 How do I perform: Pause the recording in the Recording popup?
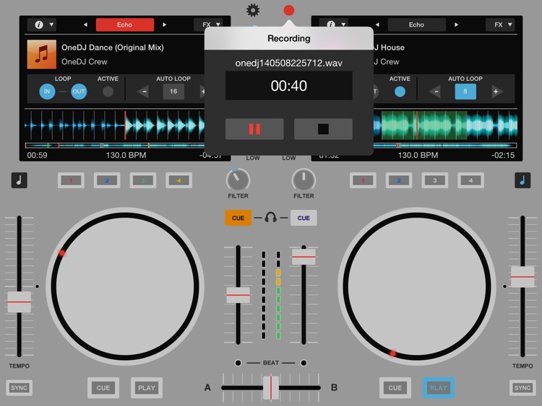[254, 129]
